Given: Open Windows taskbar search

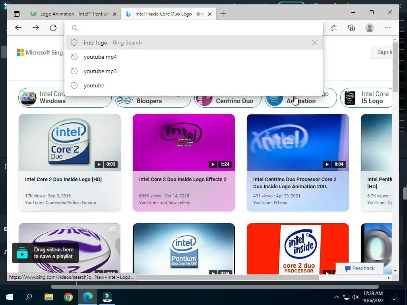Looking at the screenshot, I should 29,297.
